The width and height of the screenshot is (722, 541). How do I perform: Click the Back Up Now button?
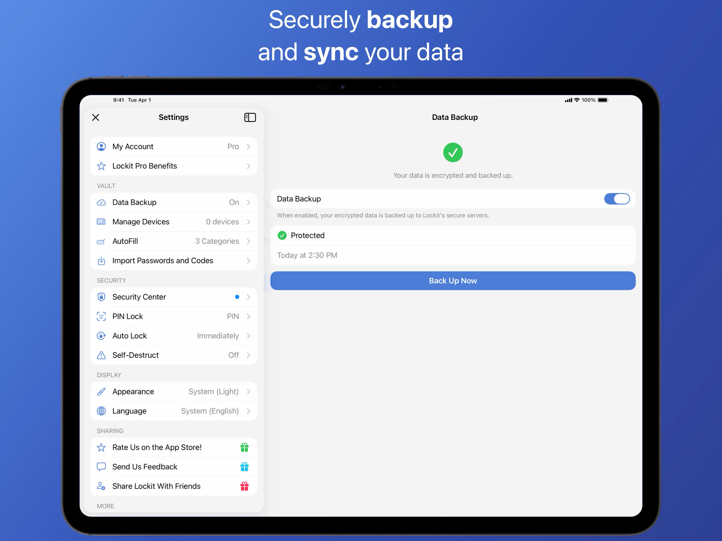coord(453,281)
